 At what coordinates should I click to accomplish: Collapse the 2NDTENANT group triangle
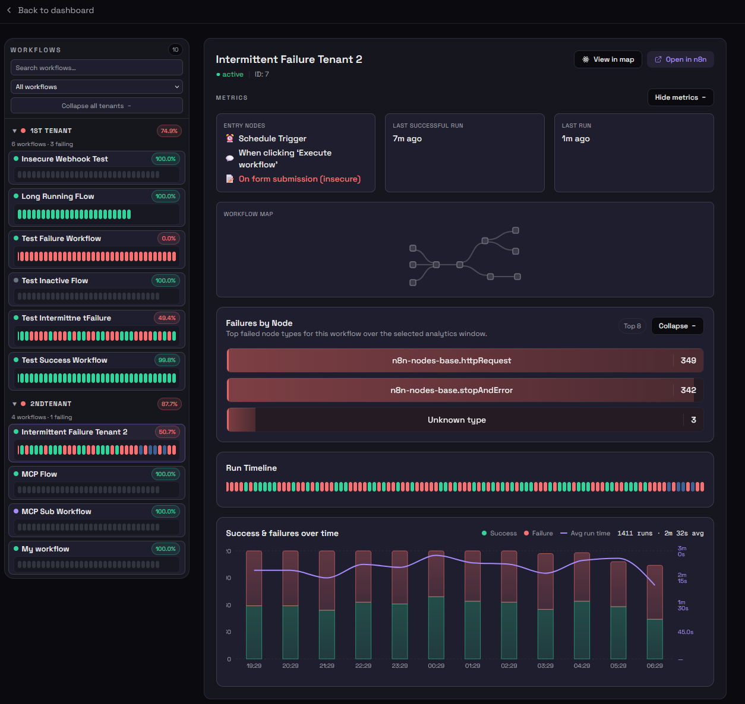pos(14,404)
